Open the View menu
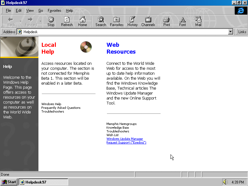The width and height of the screenshot is (248, 186). click(x=30, y=11)
